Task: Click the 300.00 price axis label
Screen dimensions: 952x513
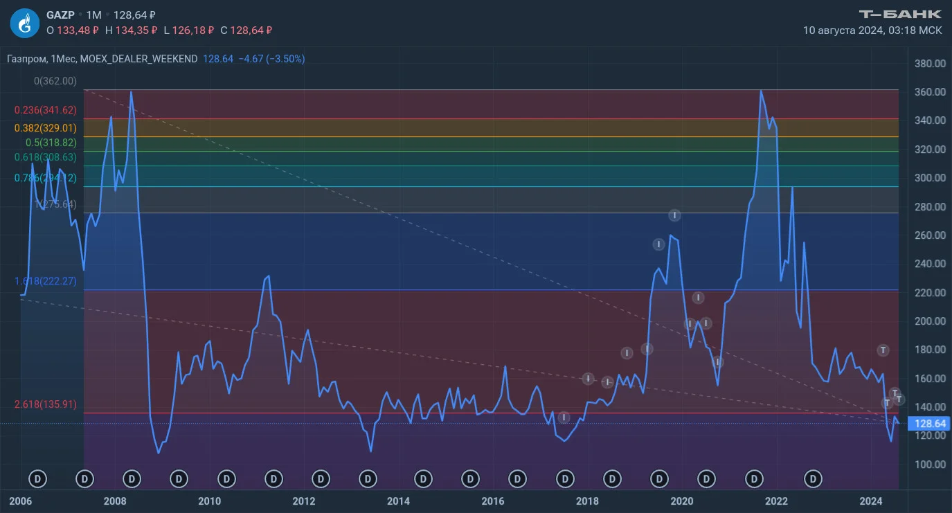Action: 930,178
